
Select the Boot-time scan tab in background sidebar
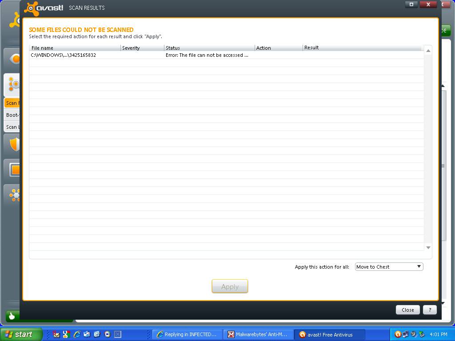(x=12, y=115)
